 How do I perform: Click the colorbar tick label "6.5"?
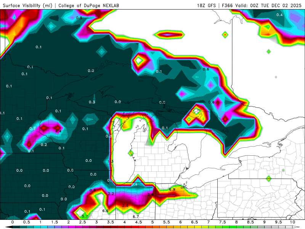[x=194, y=222]
